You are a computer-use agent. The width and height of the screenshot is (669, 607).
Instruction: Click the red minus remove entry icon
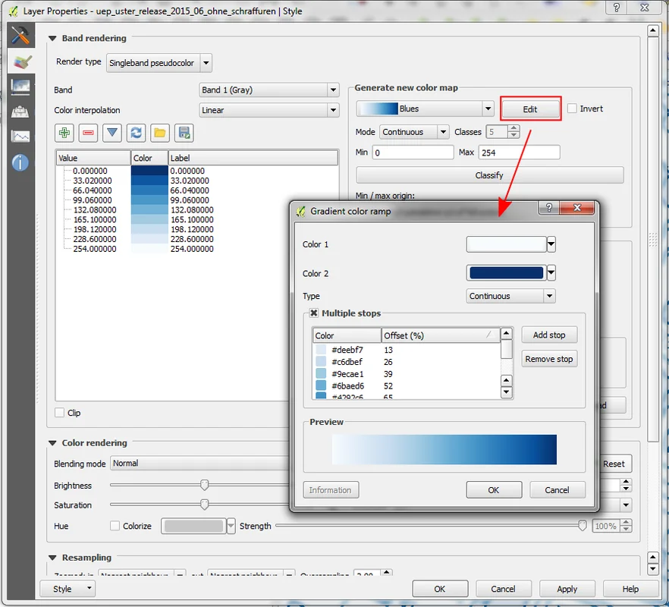(89, 133)
